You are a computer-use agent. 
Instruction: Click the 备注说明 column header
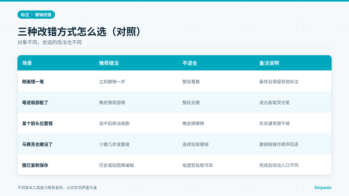point(269,63)
